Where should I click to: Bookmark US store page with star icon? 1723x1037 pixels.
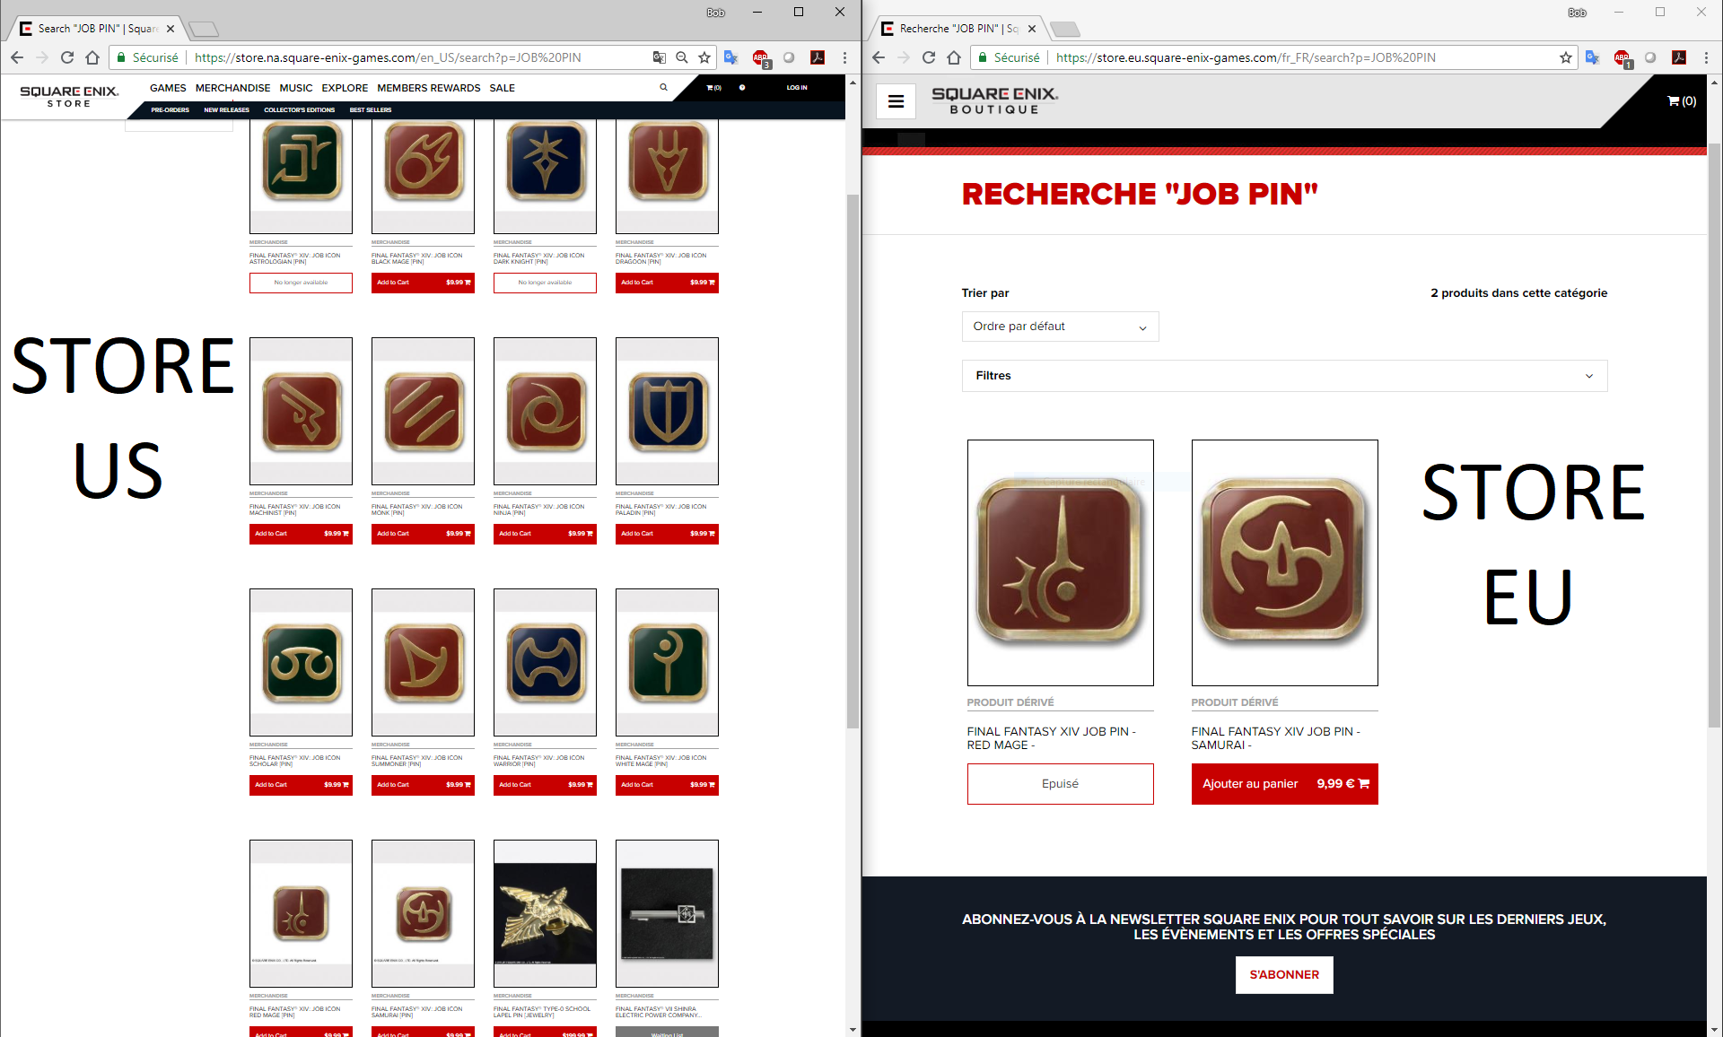pyautogui.click(x=704, y=57)
